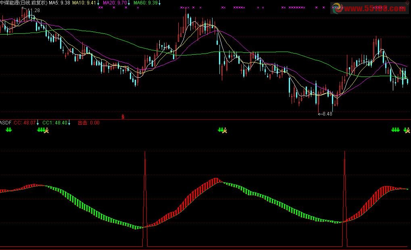Select the 中煤能源(日线.前复权) title text
This screenshot has height=250, width=411.
coord(23,3)
